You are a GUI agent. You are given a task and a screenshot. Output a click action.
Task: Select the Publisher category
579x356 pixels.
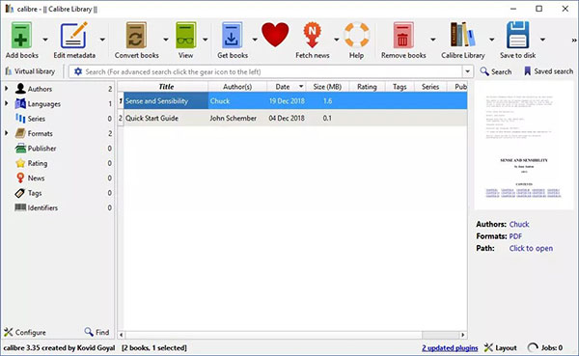click(41, 149)
